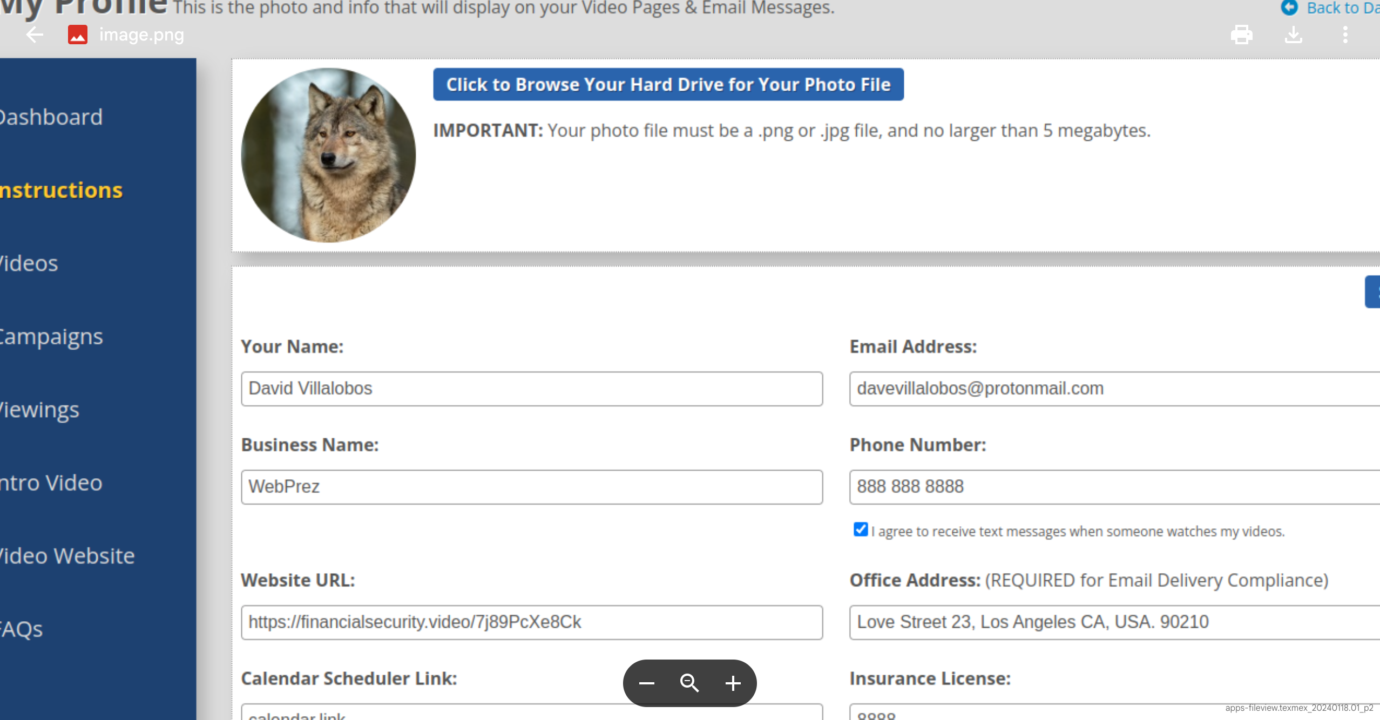Click the Website URL input field
Image resolution: width=1380 pixels, height=720 pixels.
531,622
